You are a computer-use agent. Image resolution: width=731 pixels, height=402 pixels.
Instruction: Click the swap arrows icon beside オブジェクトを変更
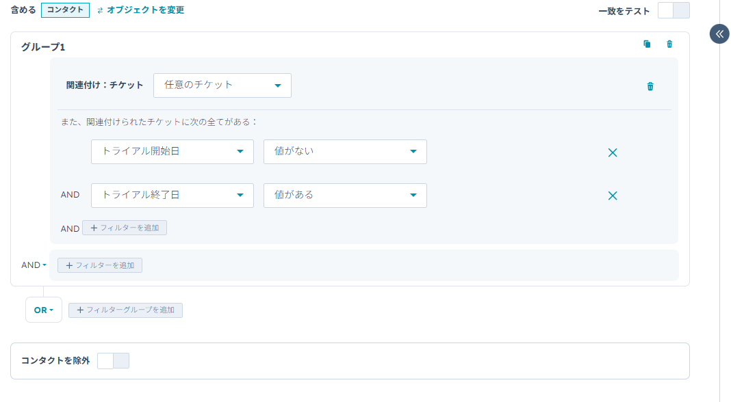[x=100, y=10]
